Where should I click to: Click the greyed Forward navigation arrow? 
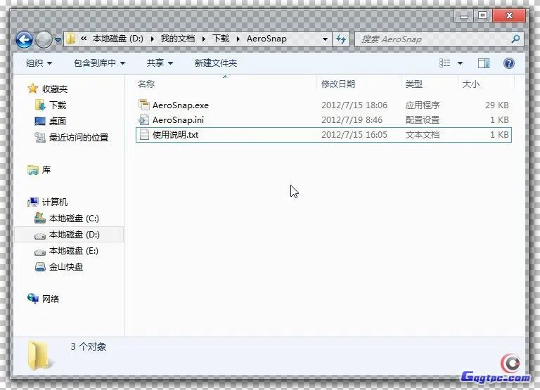point(44,39)
